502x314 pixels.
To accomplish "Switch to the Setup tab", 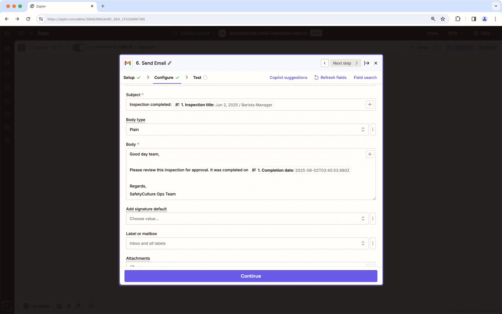I will tap(129, 77).
